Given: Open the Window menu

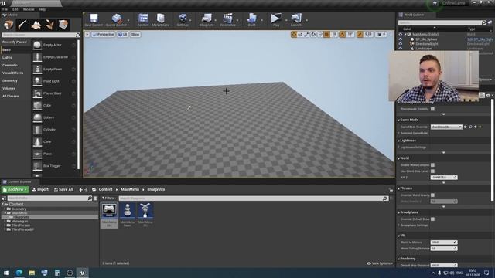Looking at the screenshot, I should point(29,9).
